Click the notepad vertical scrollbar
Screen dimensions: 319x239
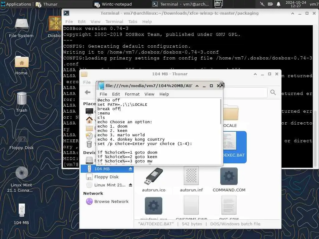coord(221,111)
